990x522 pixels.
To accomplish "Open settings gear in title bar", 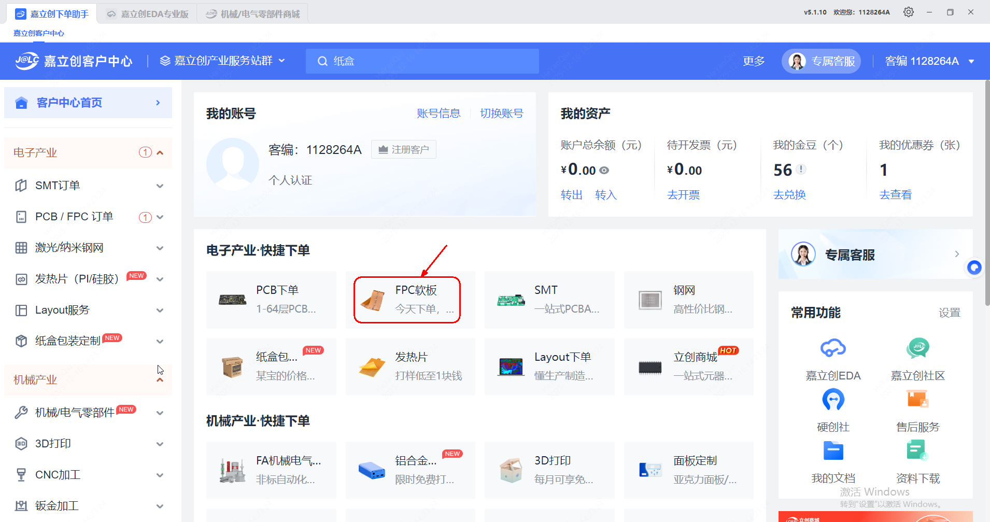I will tap(908, 12).
